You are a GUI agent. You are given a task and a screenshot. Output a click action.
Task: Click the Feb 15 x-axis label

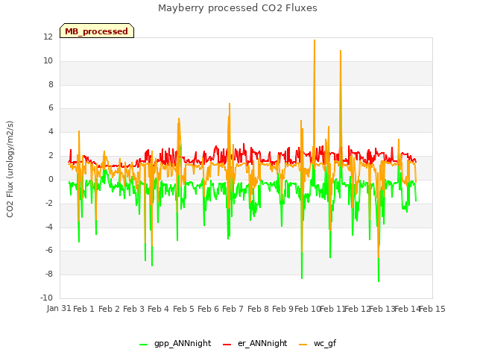[x=432, y=309]
